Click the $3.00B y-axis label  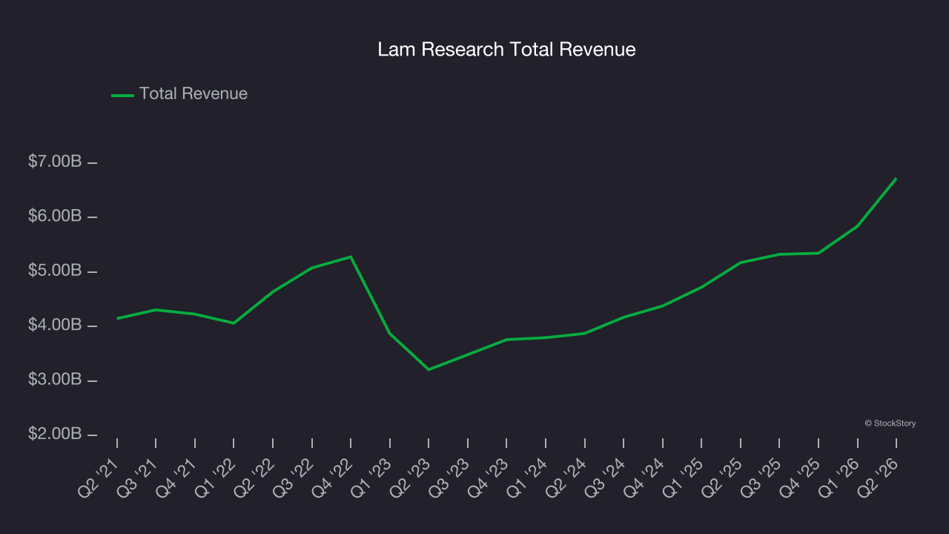(x=55, y=380)
